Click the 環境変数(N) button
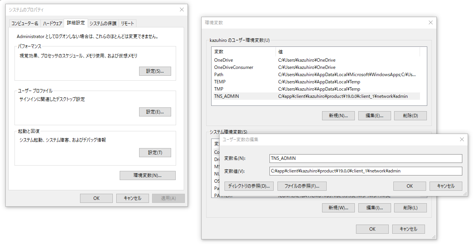Image resolution: width=473 pixels, height=244 pixels. 148,175
